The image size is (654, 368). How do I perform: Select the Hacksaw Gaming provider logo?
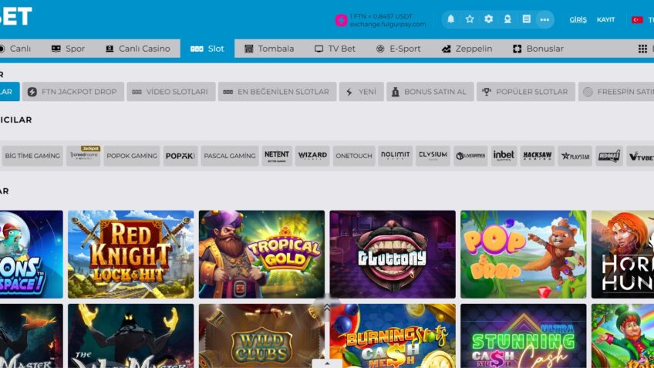click(537, 156)
